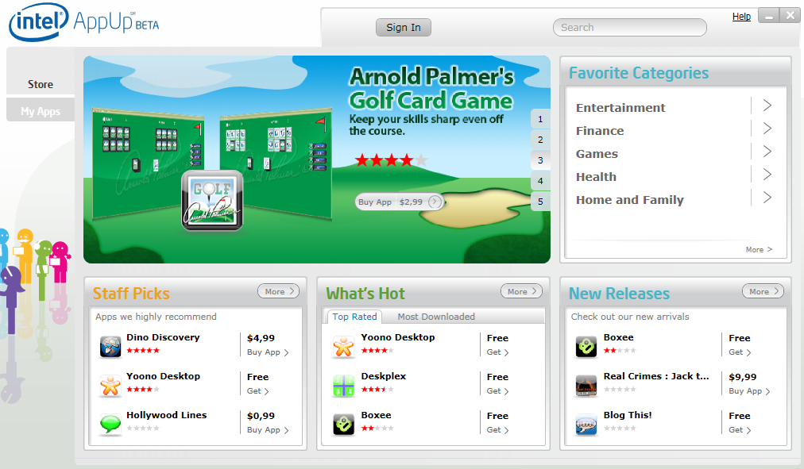
Task: Click the Hollywood Lines speech bubble icon
Action: pyautogui.click(x=110, y=424)
